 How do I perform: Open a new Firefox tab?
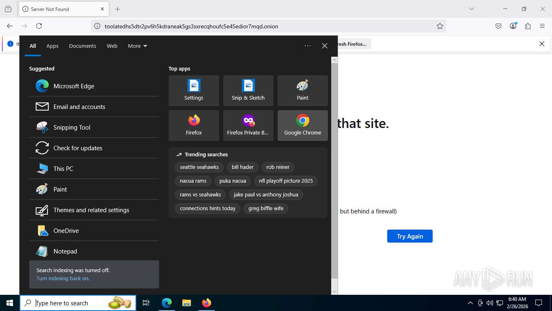click(118, 9)
